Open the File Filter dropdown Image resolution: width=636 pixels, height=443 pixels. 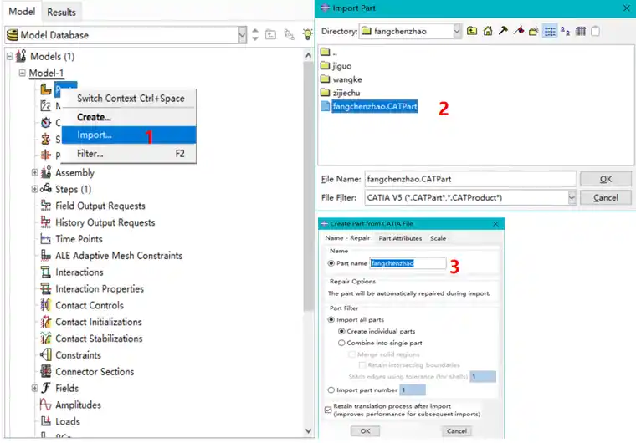(x=572, y=198)
